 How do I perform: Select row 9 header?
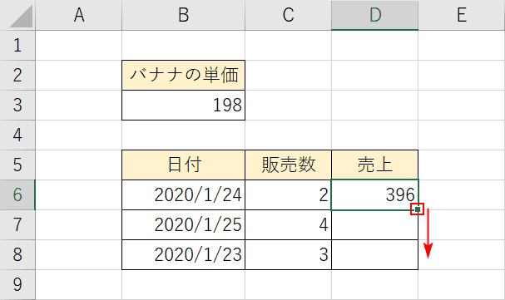[x=17, y=284]
